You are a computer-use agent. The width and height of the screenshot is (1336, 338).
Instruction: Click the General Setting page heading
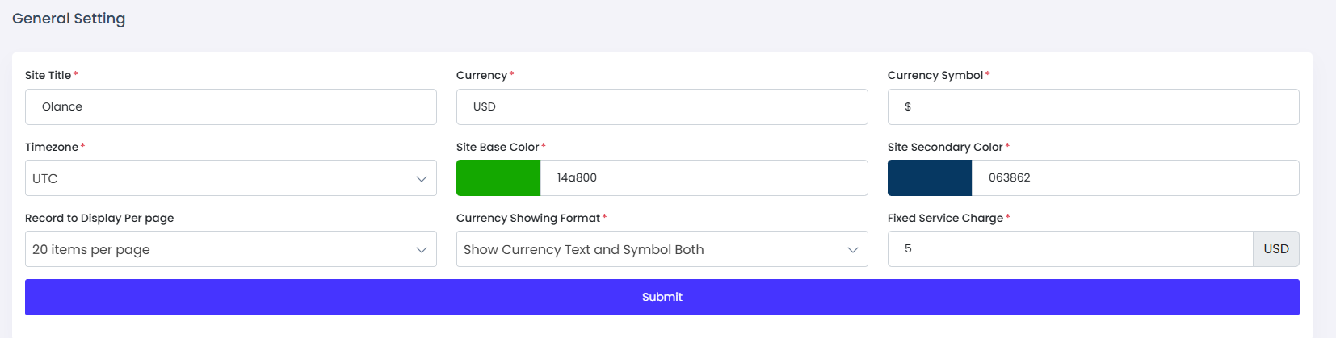pos(69,19)
